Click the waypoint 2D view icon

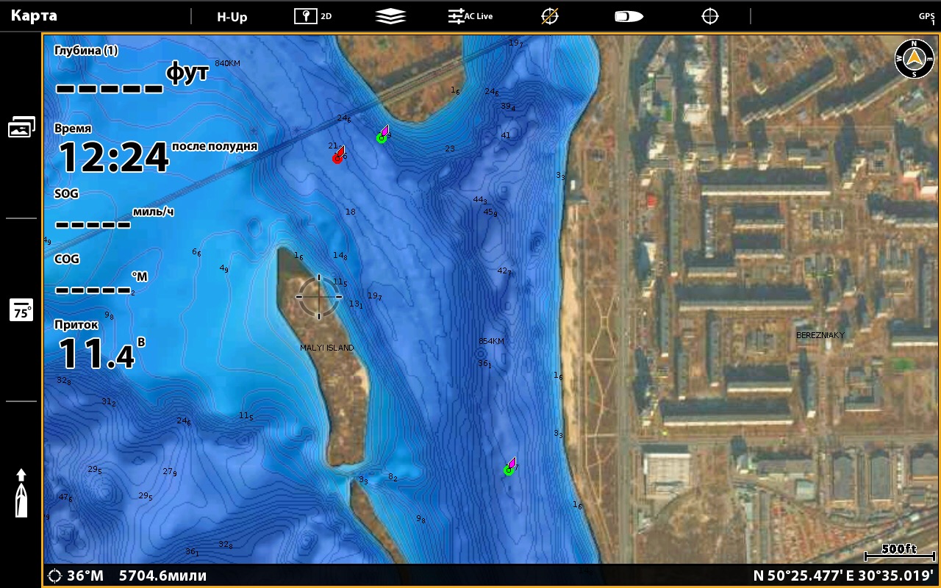[312, 16]
